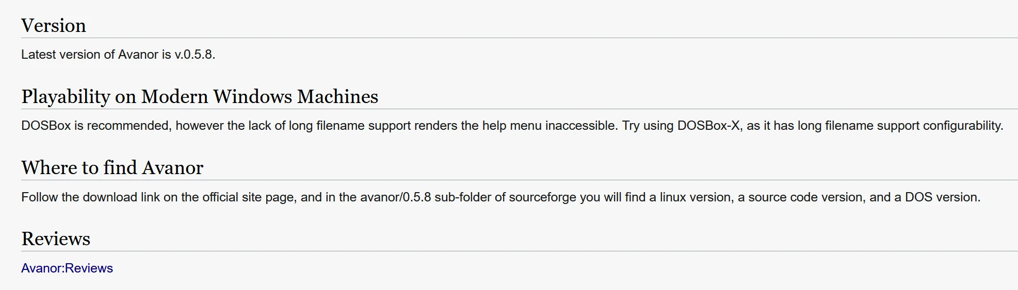Open the Avanor:Reviews link
The width and height of the screenshot is (1018, 290).
[x=67, y=268]
